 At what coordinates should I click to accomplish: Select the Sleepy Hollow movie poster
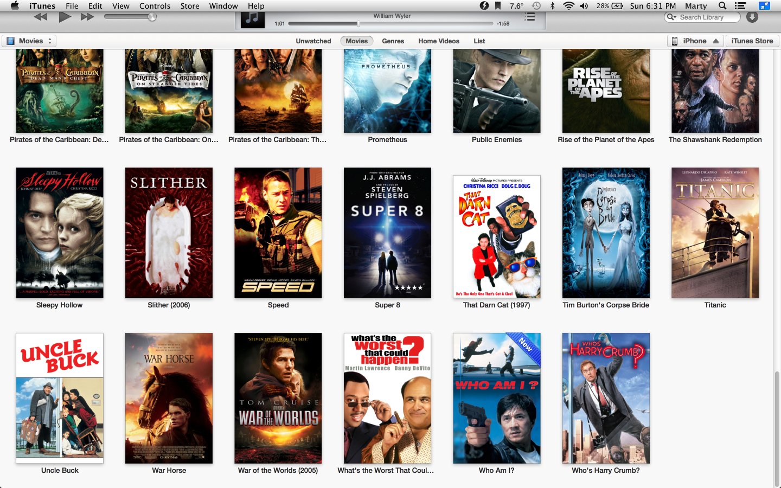60,233
